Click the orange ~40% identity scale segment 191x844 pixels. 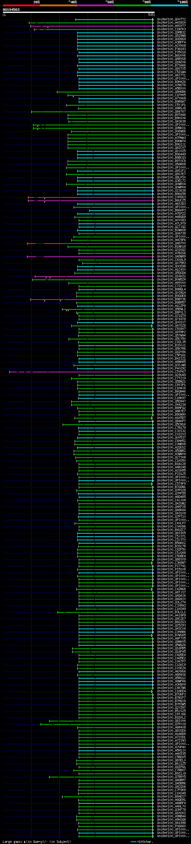[58, 5]
